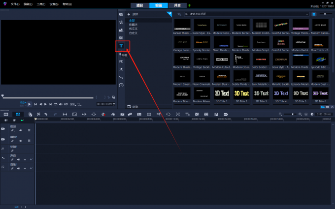Select the 3D Title 1 thumbnail

(221, 93)
